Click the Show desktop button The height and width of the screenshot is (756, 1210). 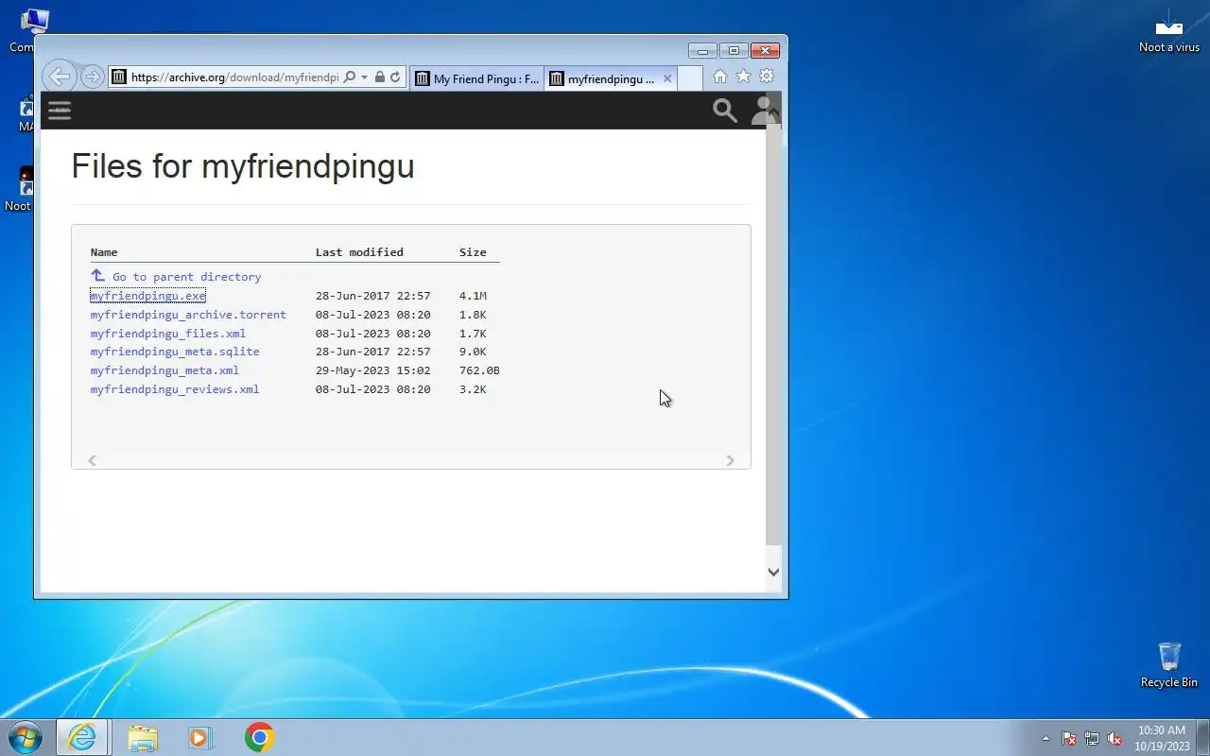coord(1202,737)
